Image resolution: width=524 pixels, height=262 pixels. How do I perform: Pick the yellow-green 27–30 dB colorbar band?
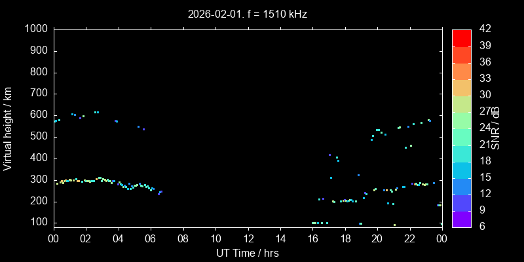coord(461,103)
